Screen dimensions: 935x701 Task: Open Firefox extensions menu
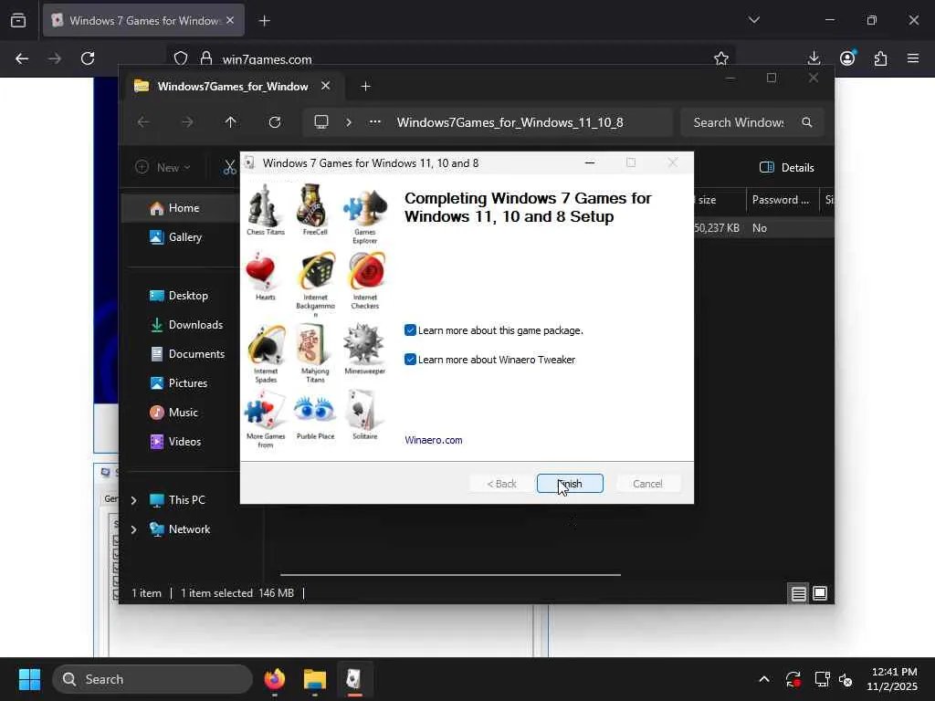pyautogui.click(x=881, y=58)
